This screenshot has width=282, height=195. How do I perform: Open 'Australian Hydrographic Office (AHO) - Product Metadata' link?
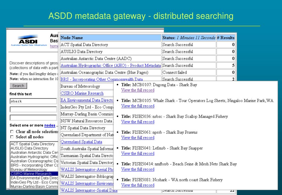(111, 65)
